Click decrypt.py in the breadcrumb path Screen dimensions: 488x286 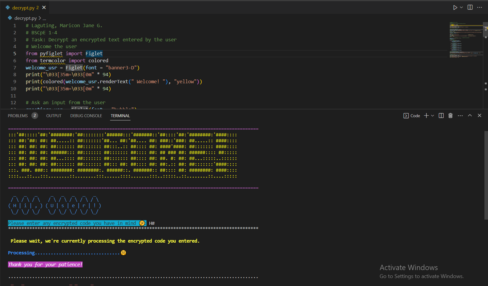point(25,18)
